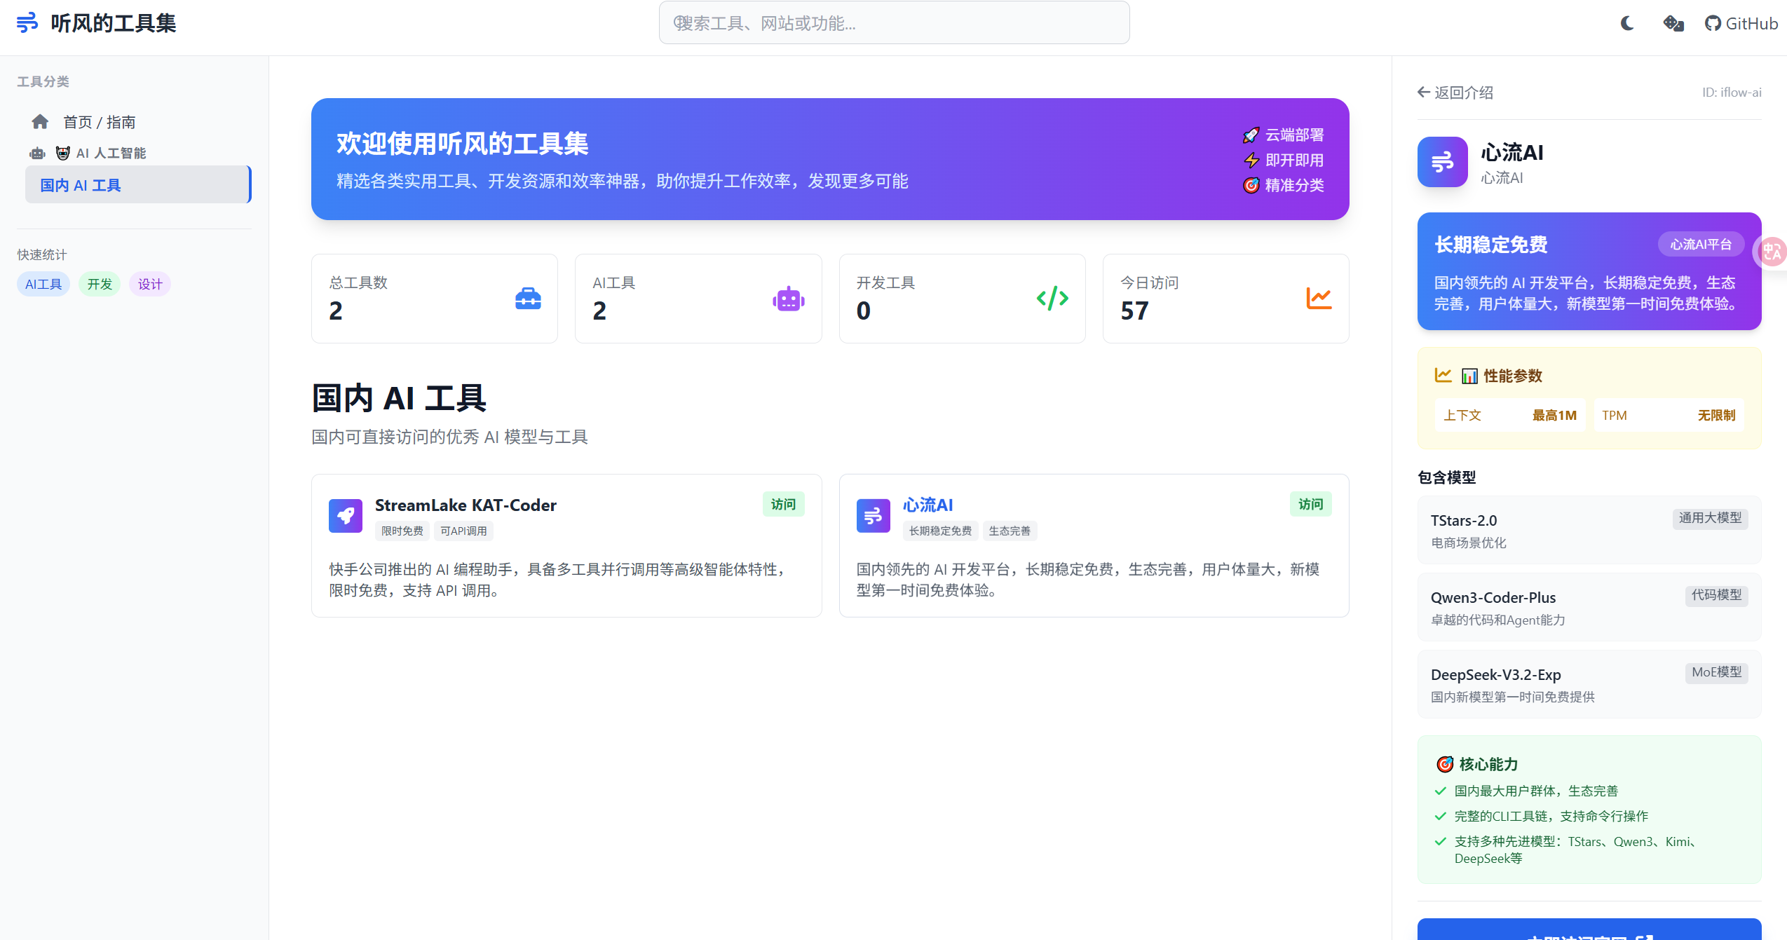Click StreamLake KAT-Coder rocket icon
Screen dimensions: 1787x940
click(346, 516)
